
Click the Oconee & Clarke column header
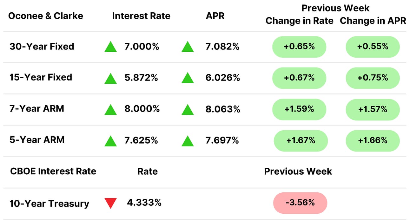tap(46, 16)
